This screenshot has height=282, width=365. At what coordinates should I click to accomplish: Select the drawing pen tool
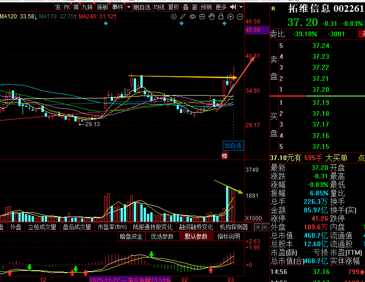click(183, 16)
